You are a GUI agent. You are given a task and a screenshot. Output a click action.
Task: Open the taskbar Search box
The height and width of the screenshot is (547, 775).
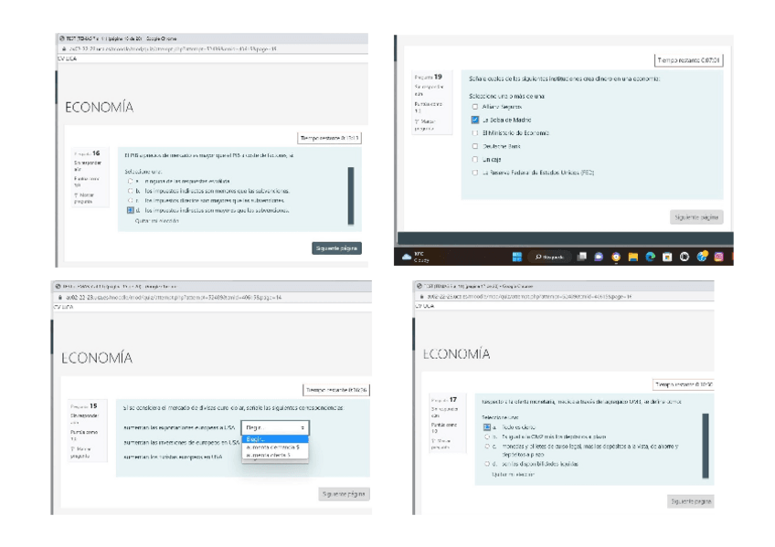pyautogui.click(x=549, y=257)
